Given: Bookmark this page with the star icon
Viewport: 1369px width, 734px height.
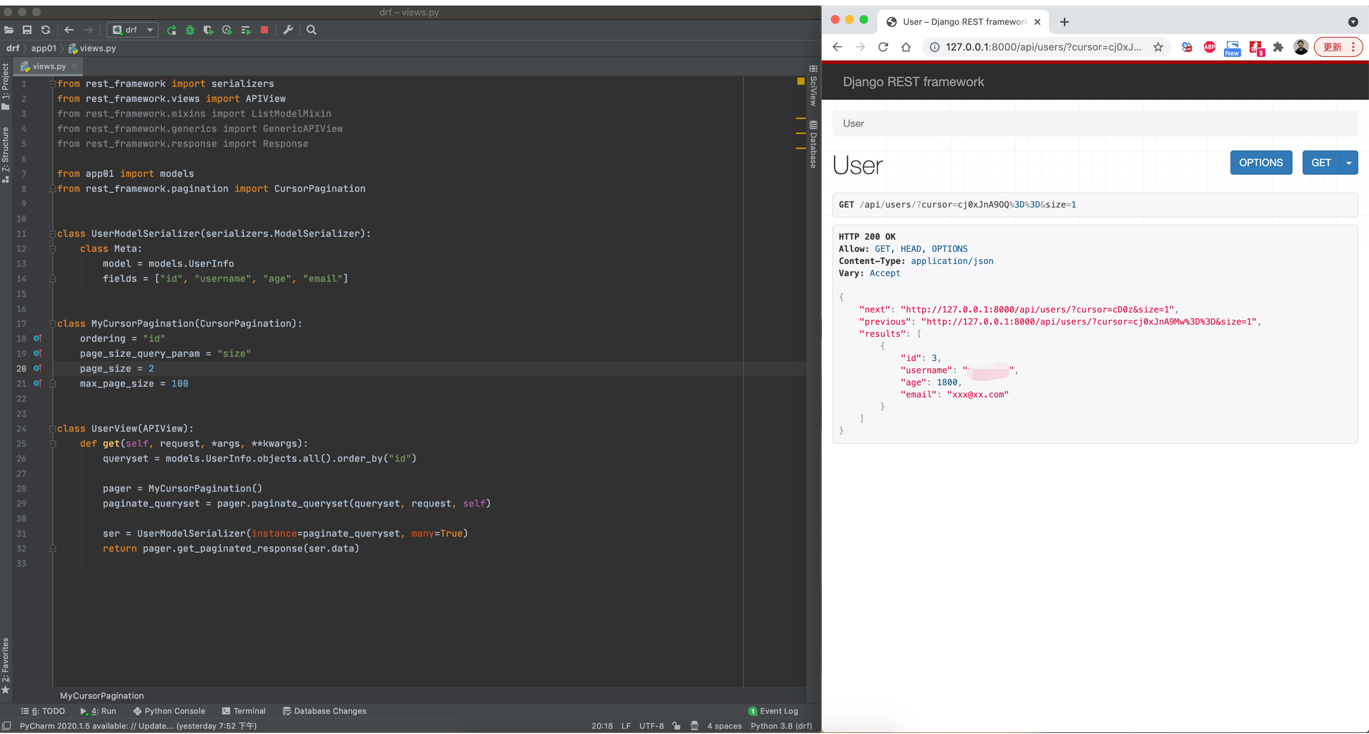Looking at the screenshot, I should [1158, 47].
